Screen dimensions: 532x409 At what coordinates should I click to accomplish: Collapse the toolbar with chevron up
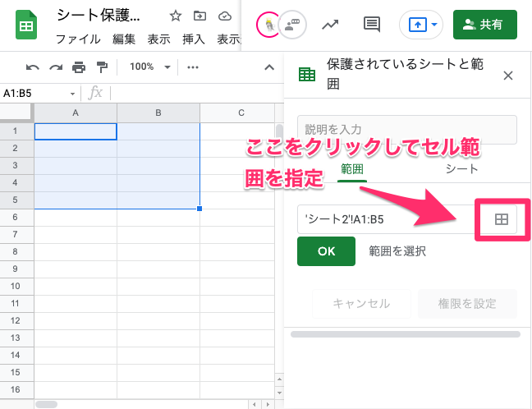[268, 67]
